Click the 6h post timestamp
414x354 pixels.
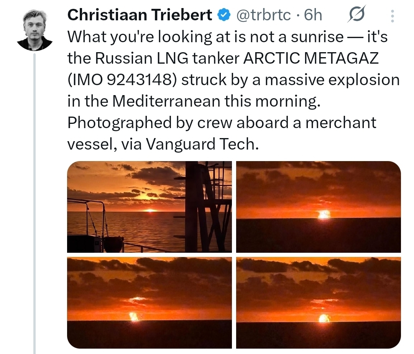pos(313,15)
